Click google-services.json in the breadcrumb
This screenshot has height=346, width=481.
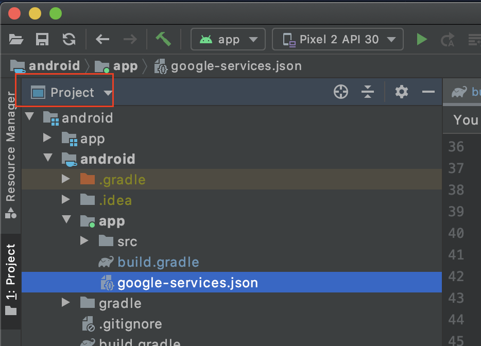[x=236, y=66]
